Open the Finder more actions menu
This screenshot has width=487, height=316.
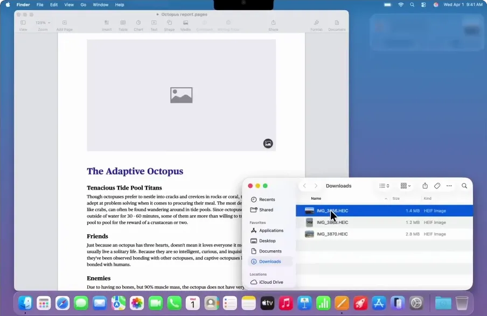point(449,186)
